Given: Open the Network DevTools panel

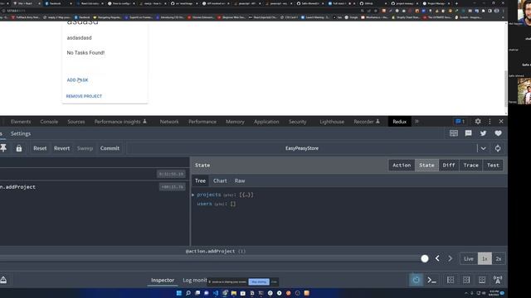Looking at the screenshot, I should (169, 122).
